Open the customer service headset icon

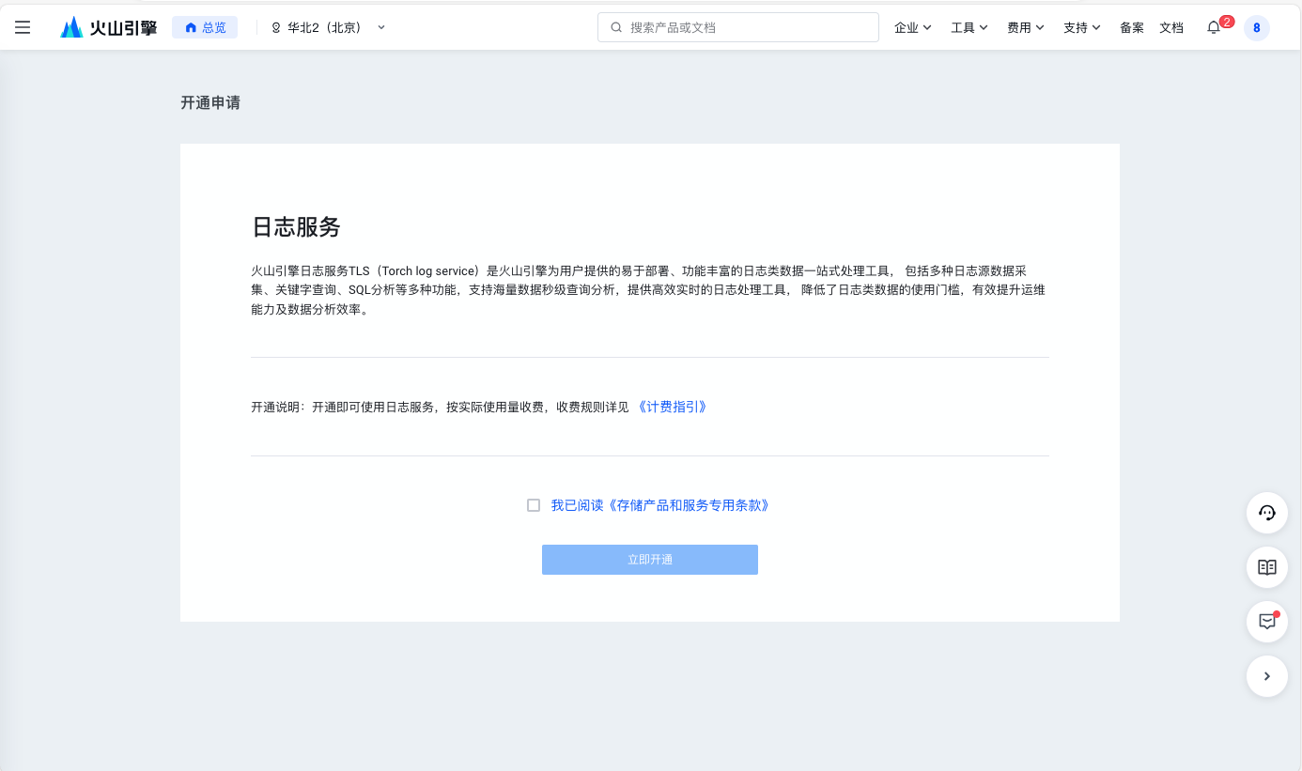(1266, 513)
